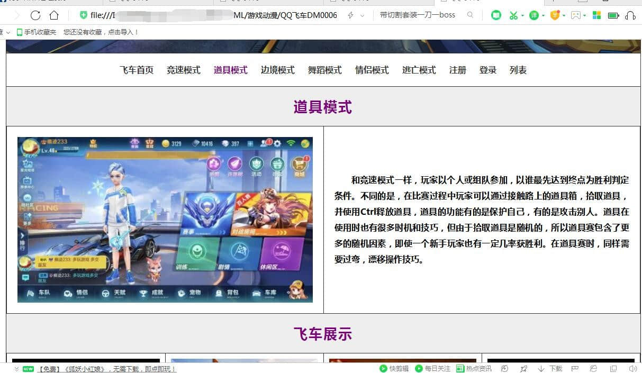This screenshot has height=373, width=642.
Task: Click the lightning speed-mode icon in address bar
Action: tap(350, 15)
